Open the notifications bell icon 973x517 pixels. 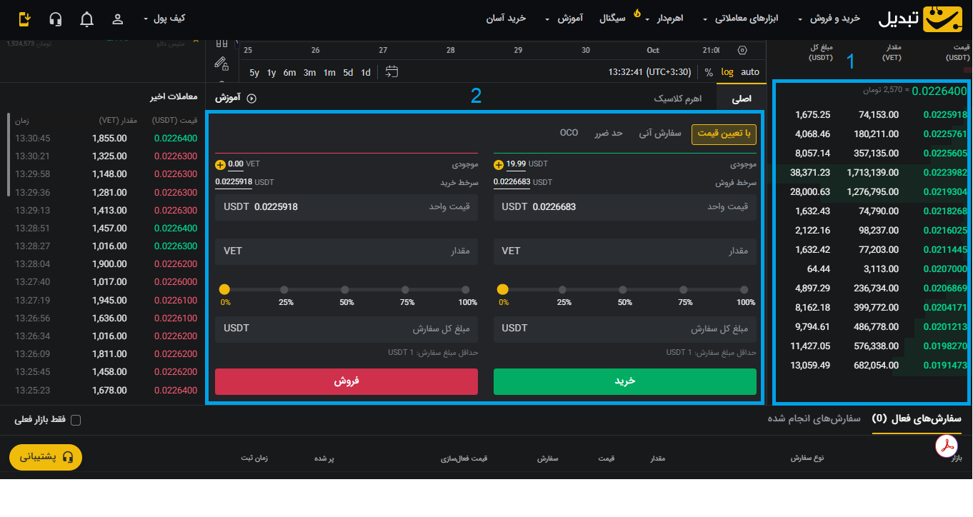[x=86, y=19]
